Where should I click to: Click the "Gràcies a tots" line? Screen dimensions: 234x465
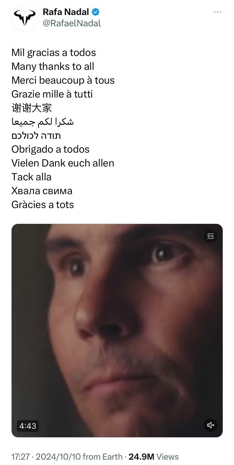[43, 205]
